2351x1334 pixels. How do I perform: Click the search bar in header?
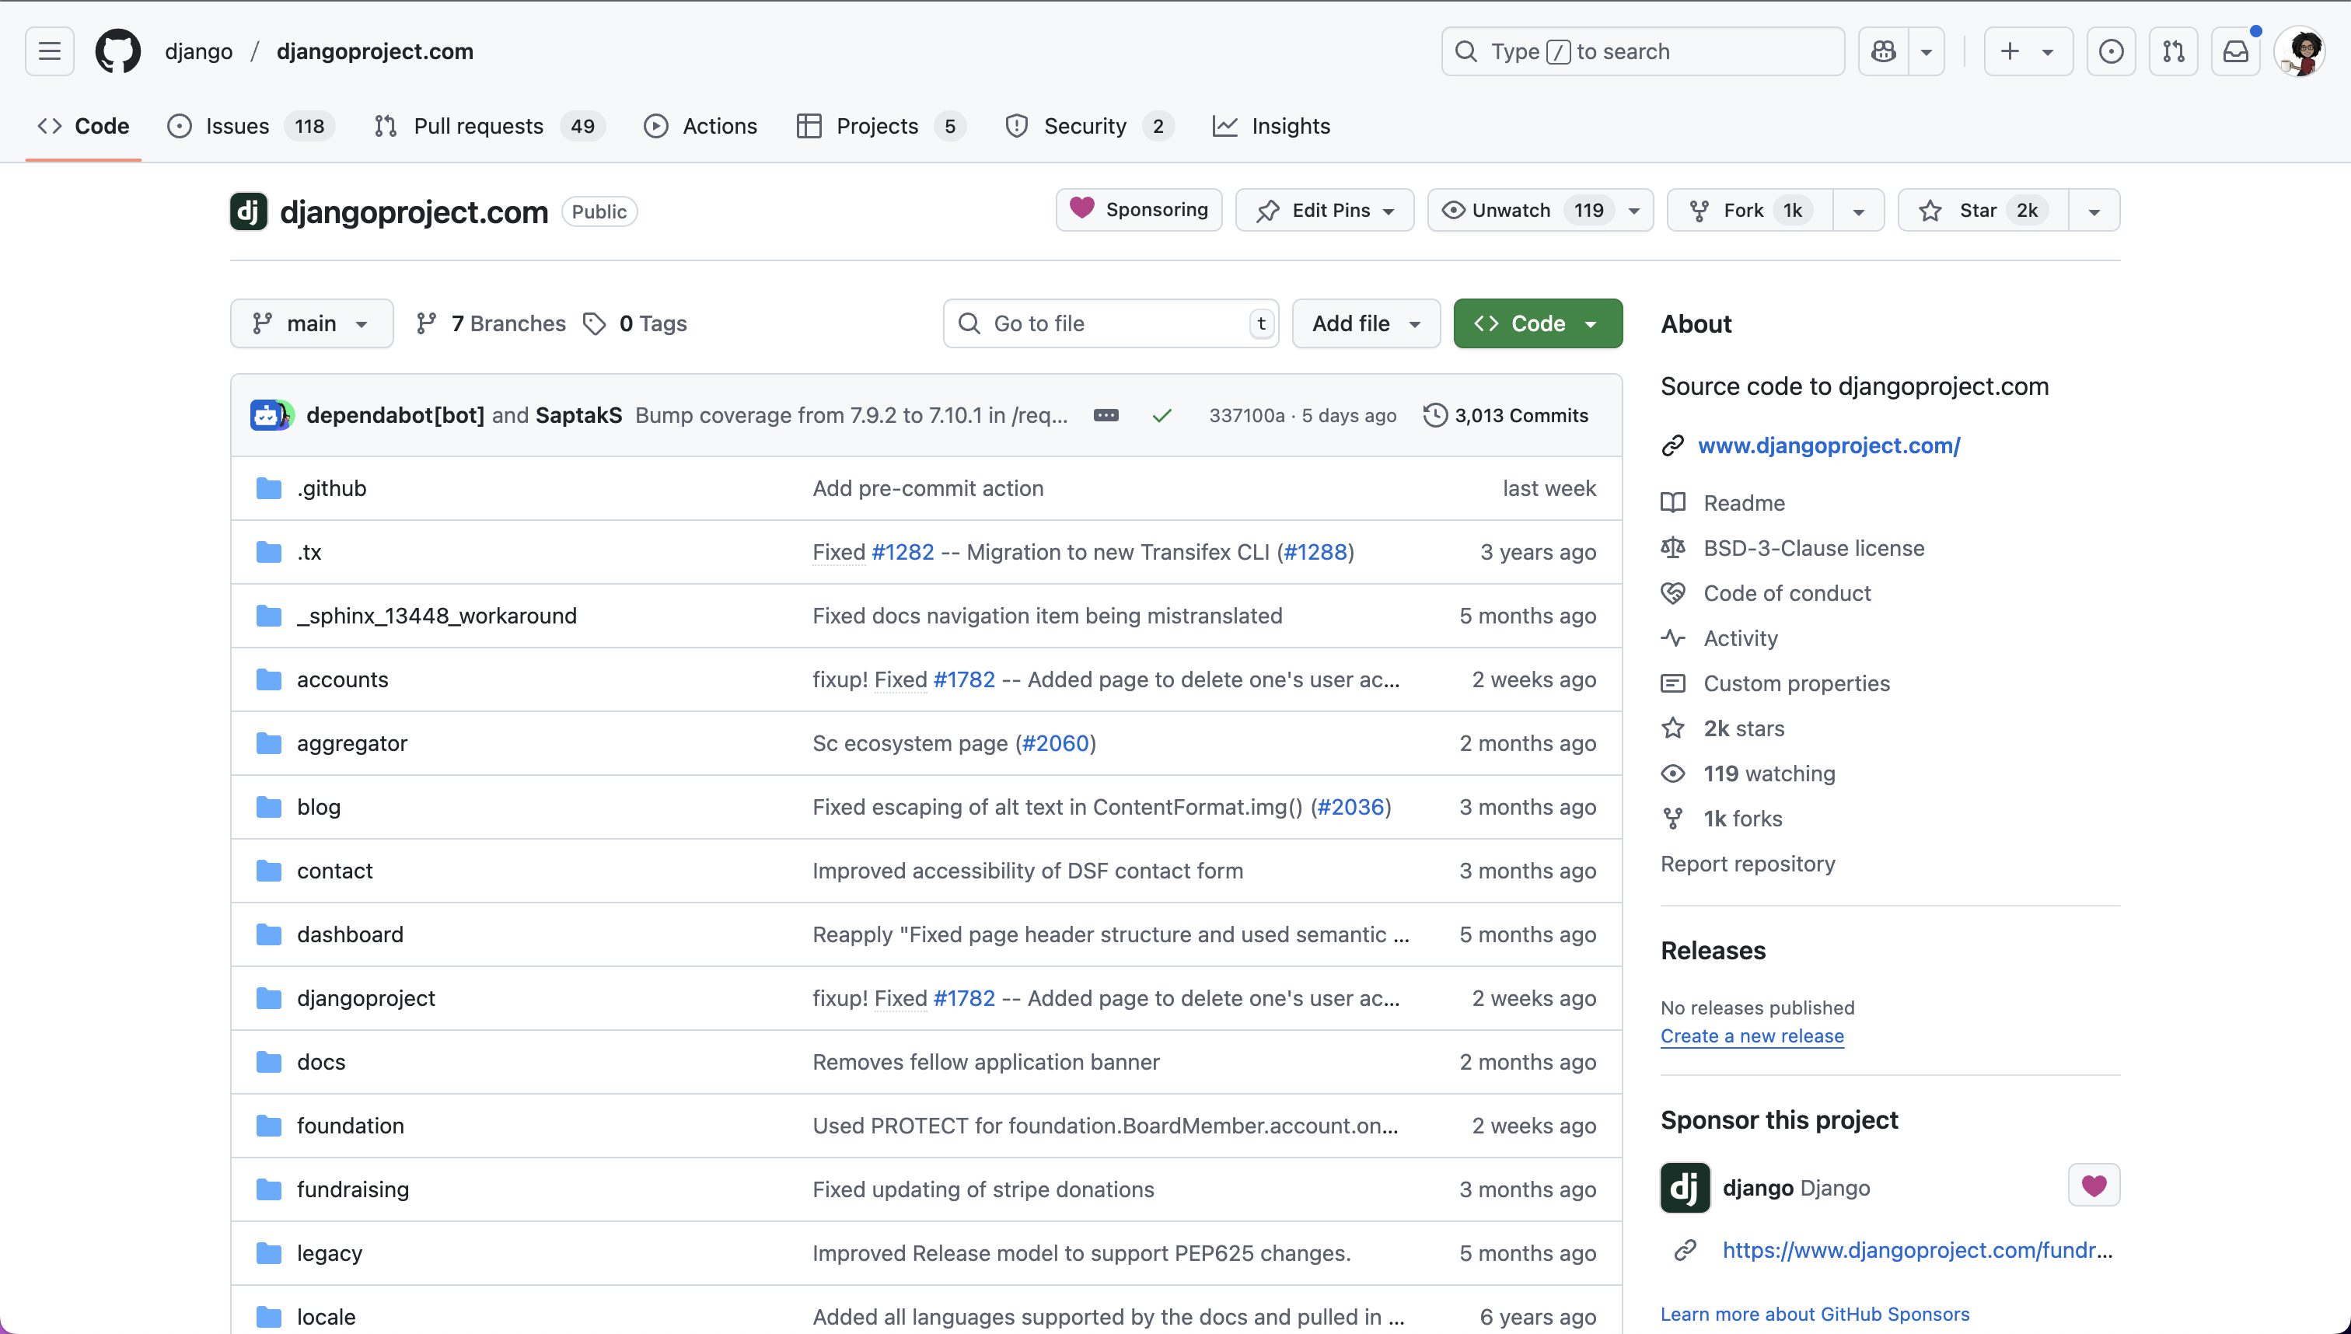click(x=1643, y=51)
